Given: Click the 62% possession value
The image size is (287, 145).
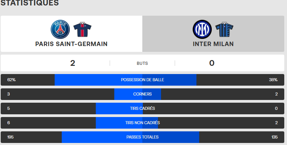Looking at the screenshot, I should pyautogui.click(x=11, y=80).
